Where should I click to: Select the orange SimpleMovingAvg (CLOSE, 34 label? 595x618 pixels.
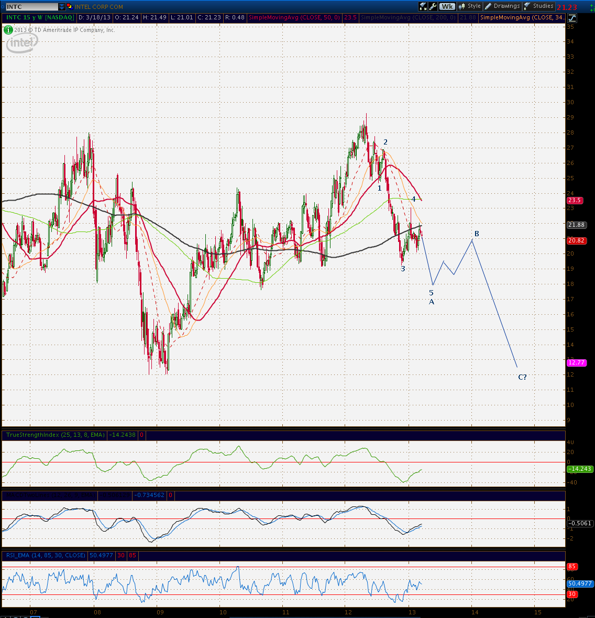pos(523,17)
